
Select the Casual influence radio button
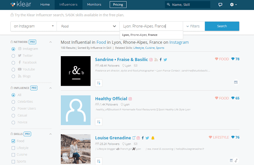click(x=13, y=116)
